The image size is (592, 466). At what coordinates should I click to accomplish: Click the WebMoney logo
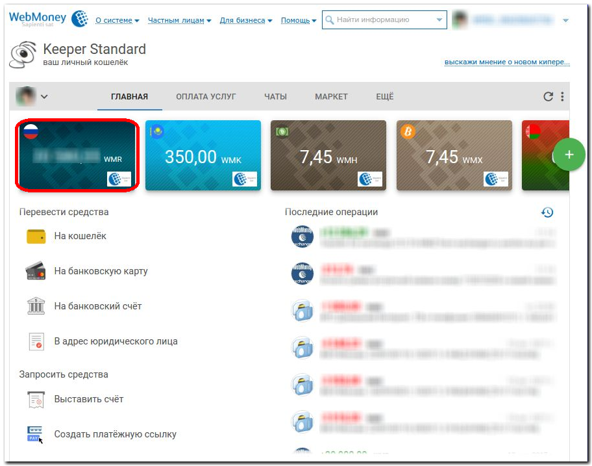48,19
